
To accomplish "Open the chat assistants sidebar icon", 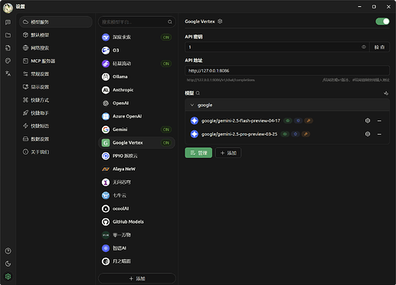I will 8,22.
